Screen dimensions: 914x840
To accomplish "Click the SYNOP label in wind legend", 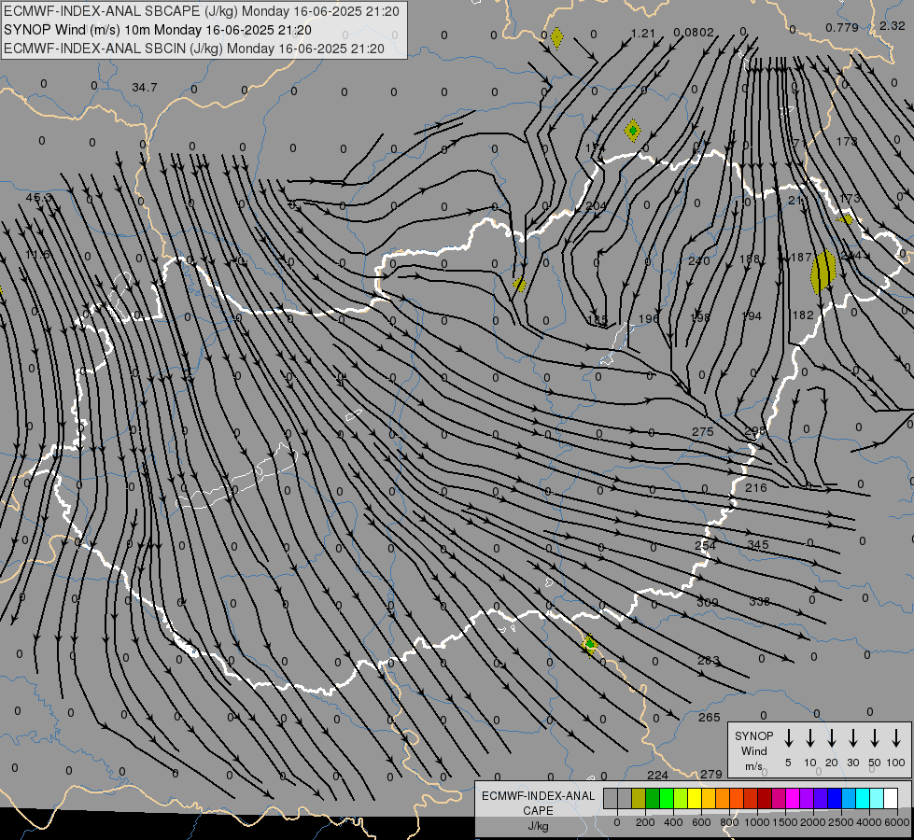I will click(x=753, y=736).
